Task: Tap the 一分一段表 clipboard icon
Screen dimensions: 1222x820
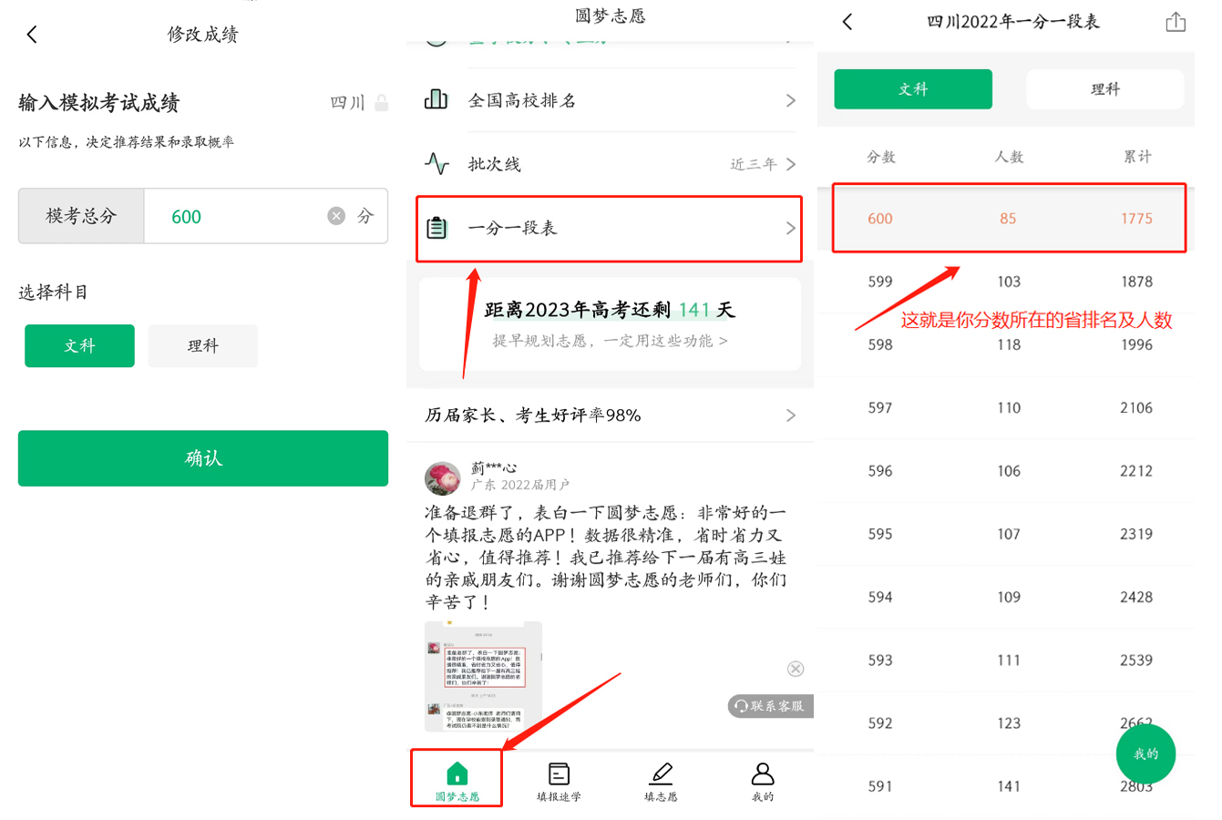Action: click(x=436, y=228)
